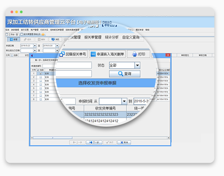Click the delete toolbar button

[41, 39]
